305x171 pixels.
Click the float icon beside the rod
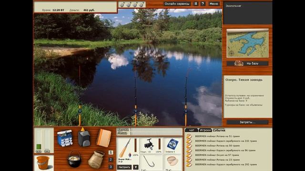[x=130, y=155]
